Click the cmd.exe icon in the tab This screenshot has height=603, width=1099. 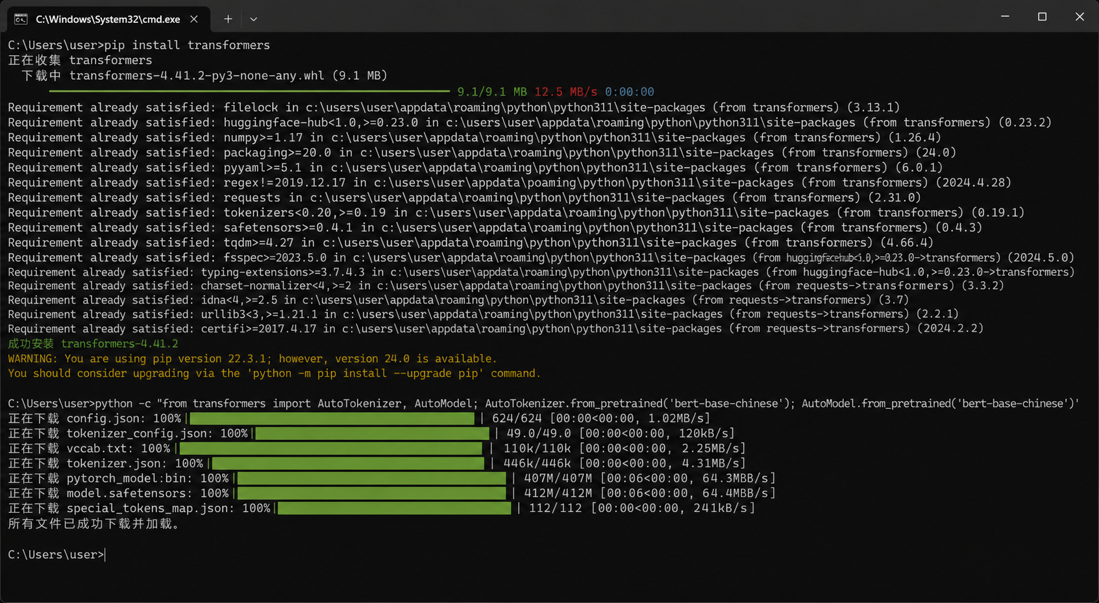click(21, 19)
